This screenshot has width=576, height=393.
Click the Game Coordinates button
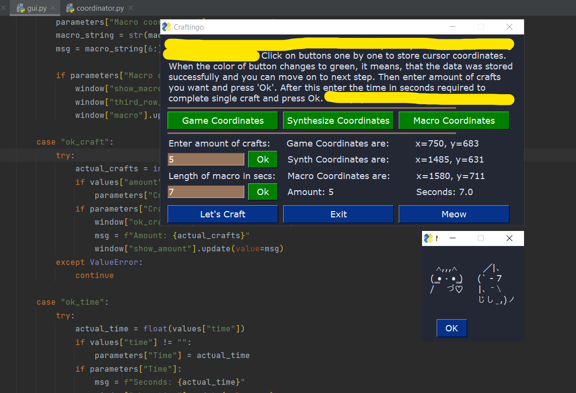(x=222, y=120)
